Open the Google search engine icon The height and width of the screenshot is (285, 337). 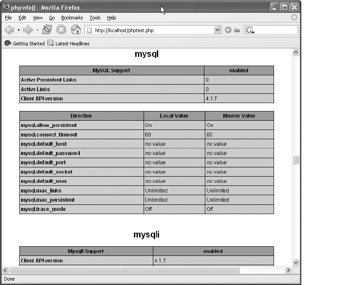point(250,30)
